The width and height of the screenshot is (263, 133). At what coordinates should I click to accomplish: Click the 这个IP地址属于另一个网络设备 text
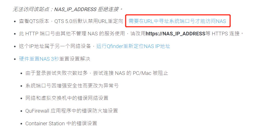coord(55,46)
